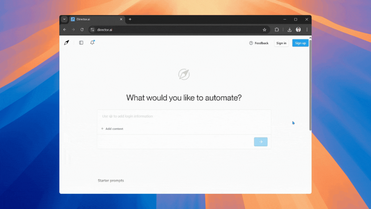Open Chrome's three-dot menu

pos(307,29)
